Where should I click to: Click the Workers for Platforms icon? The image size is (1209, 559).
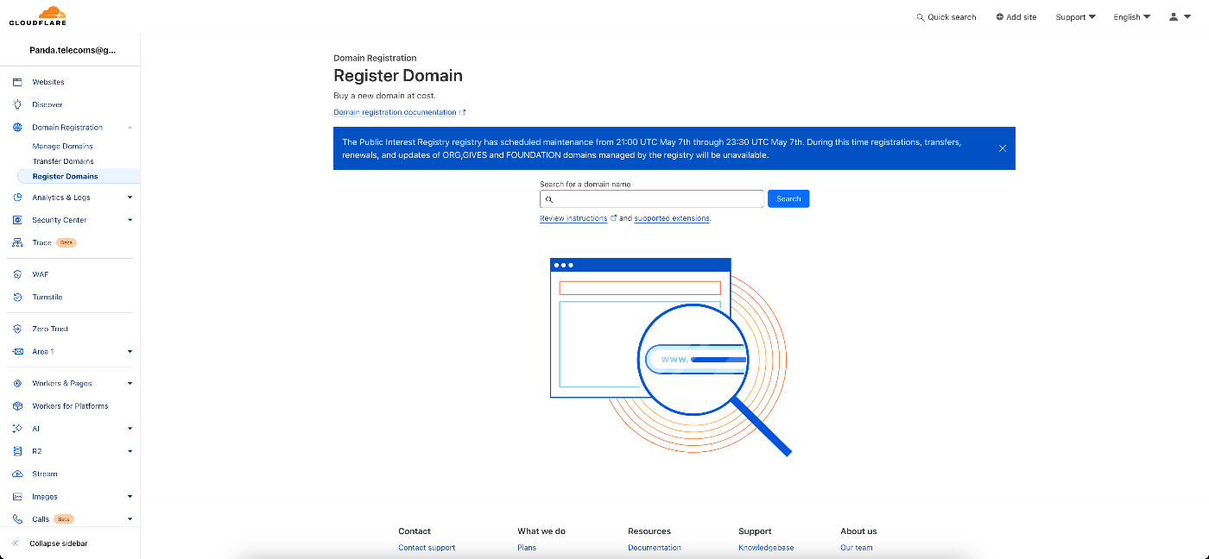pos(17,405)
